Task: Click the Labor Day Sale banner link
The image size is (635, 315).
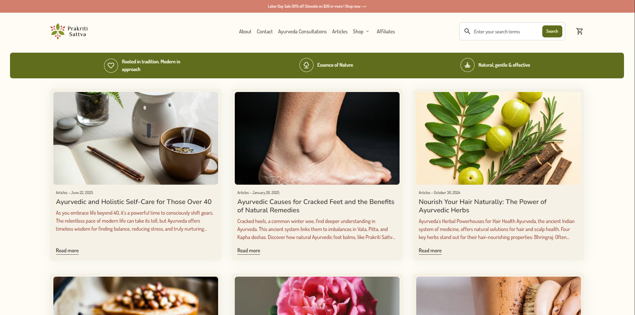Action: coord(317,6)
